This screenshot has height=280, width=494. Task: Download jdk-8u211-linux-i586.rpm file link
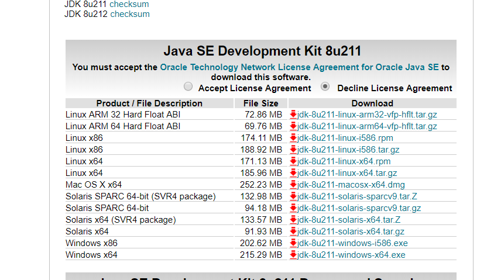(x=345, y=138)
